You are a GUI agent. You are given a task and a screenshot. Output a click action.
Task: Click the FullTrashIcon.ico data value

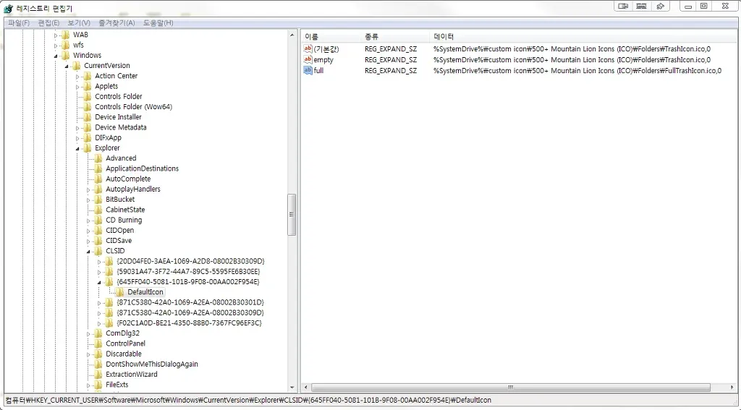coord(577,70)
